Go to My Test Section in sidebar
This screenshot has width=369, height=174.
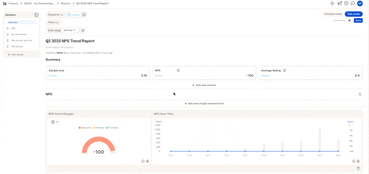[19, 34]
